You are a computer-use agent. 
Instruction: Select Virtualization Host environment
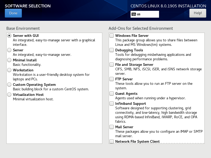click(x=9, y=95)
